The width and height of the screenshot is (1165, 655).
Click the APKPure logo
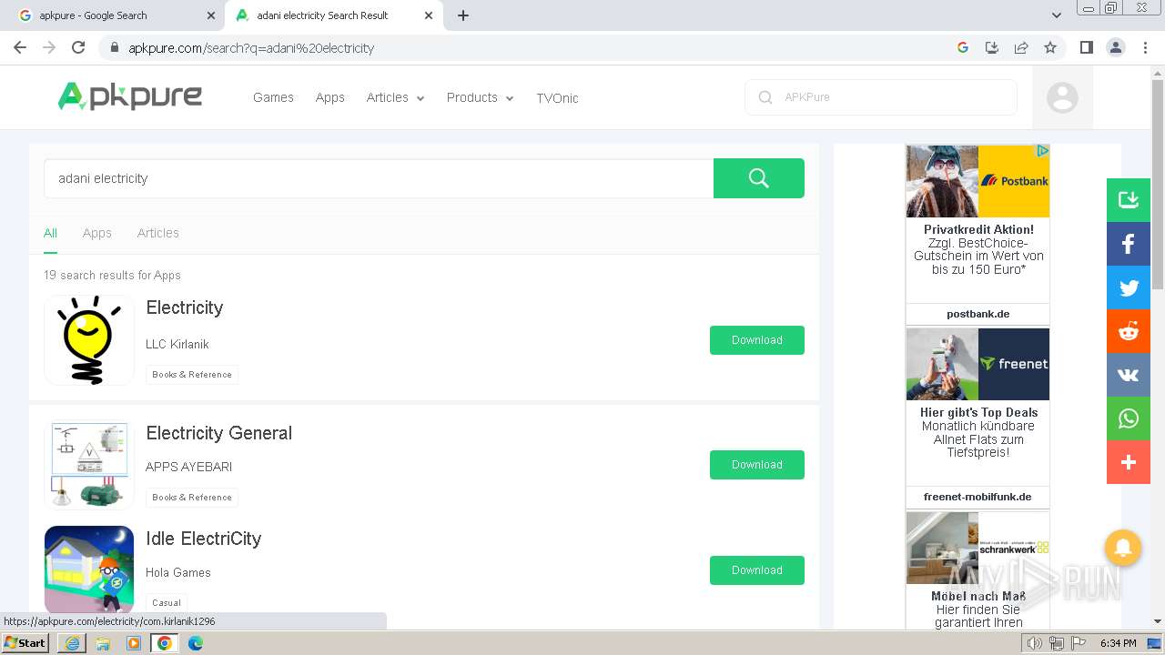130,96
